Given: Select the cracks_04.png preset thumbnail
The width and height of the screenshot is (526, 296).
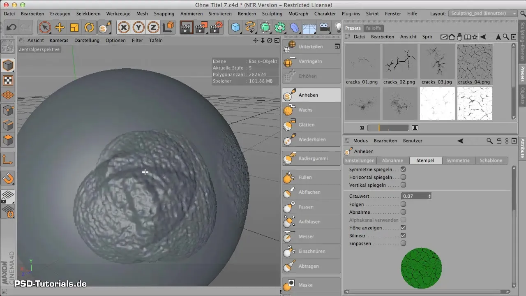Looking at the screenshot, I should click(475, 64).
